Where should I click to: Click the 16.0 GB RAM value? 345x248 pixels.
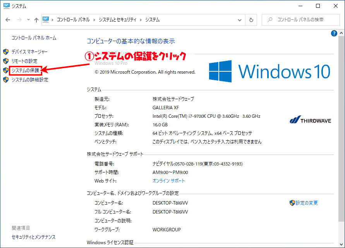(x=160, y=125)
